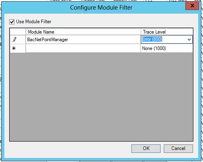Screen dimensions: 203x162
Task: Click the check mark inside the checkbox
Action: (x=12, y=22)
